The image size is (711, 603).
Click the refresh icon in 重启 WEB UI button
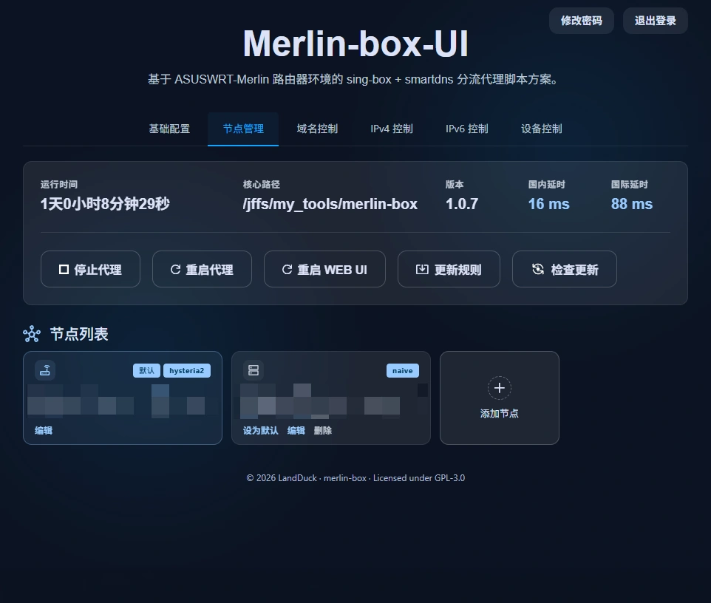coord(287,269)
